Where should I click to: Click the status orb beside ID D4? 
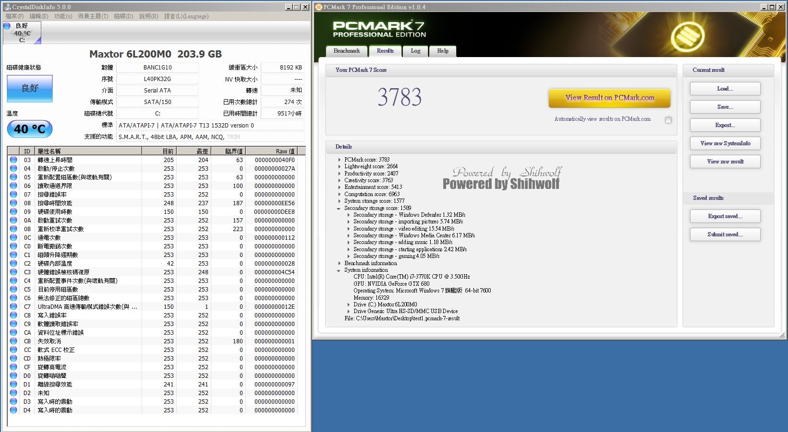pos(13,410)
